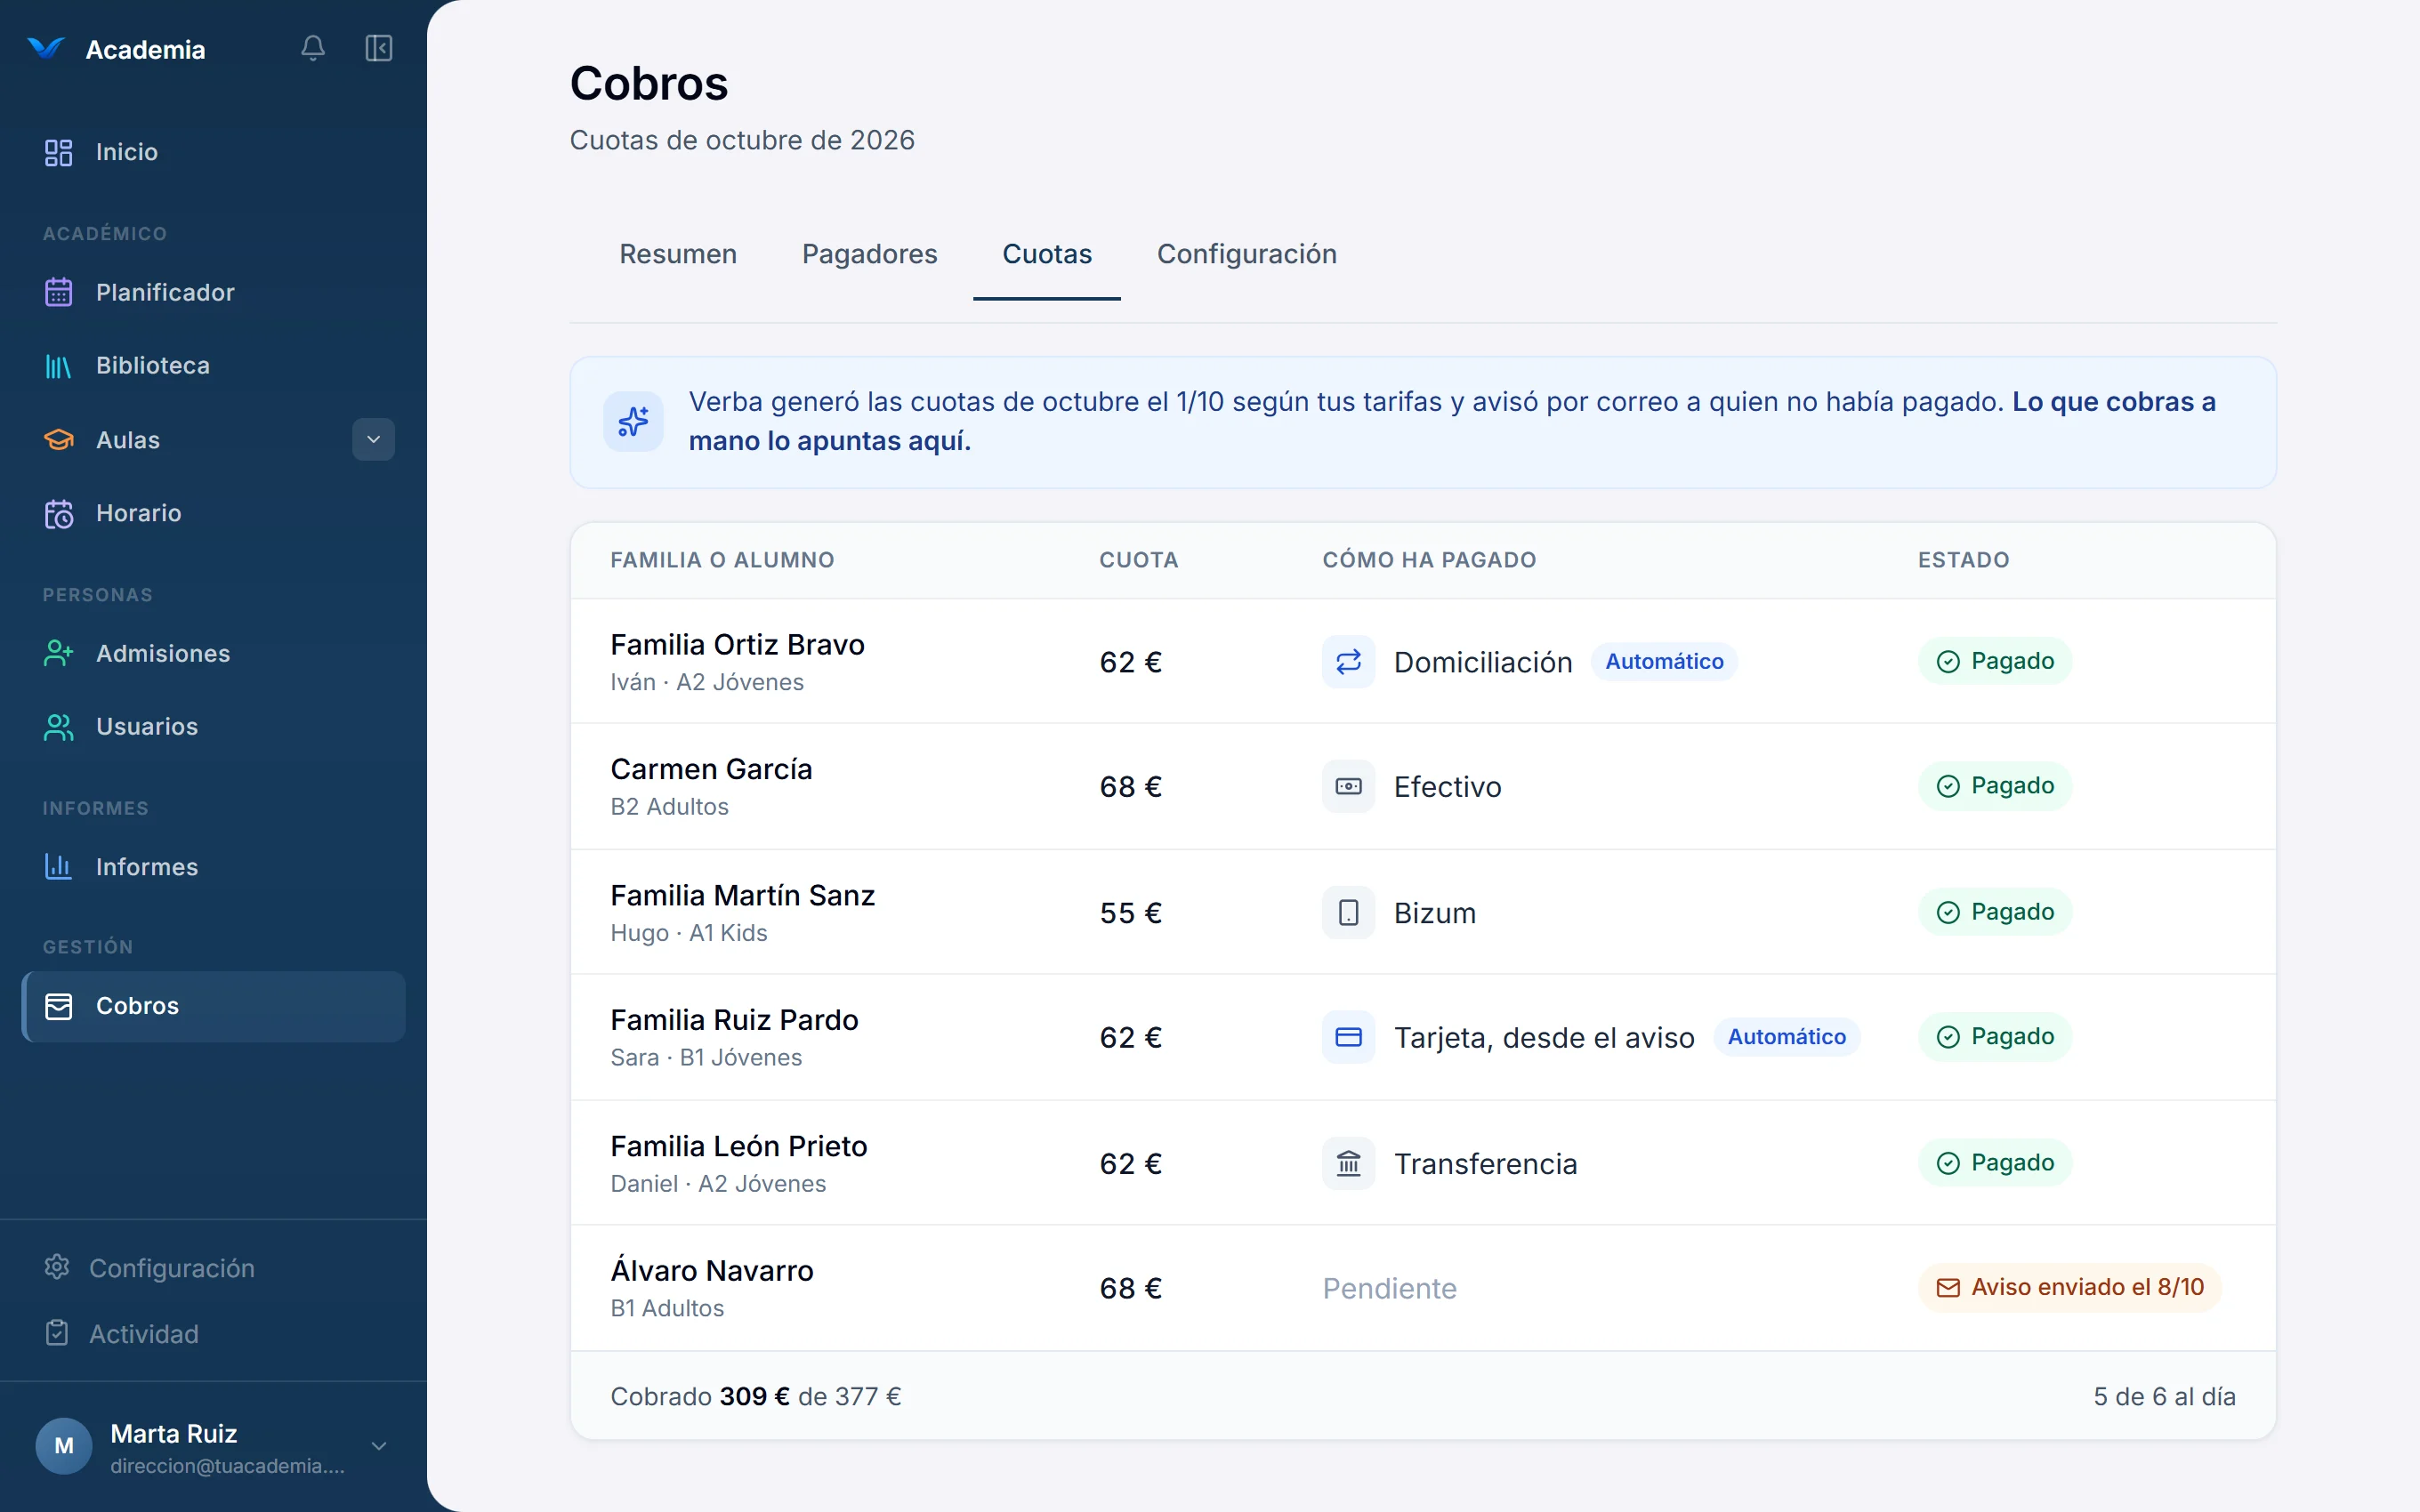The height and width of the screenshot is (1512, 2420).
Task: Open Actividad clipboard icon in sidebar
Action: 57,1333
